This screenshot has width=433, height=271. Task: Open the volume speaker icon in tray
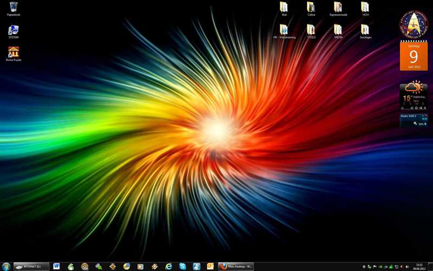[x=407, y=266]
